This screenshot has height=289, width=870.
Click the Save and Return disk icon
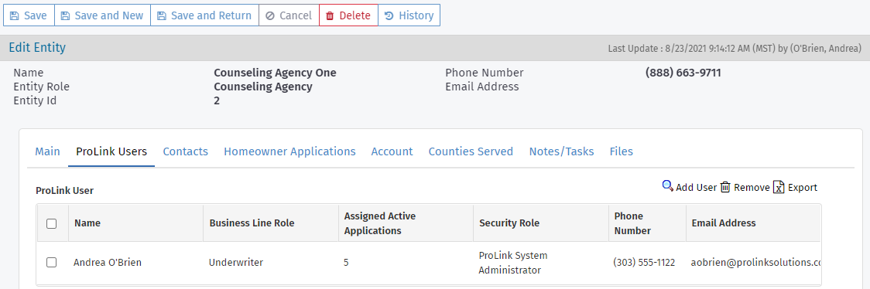click(162, 15)
